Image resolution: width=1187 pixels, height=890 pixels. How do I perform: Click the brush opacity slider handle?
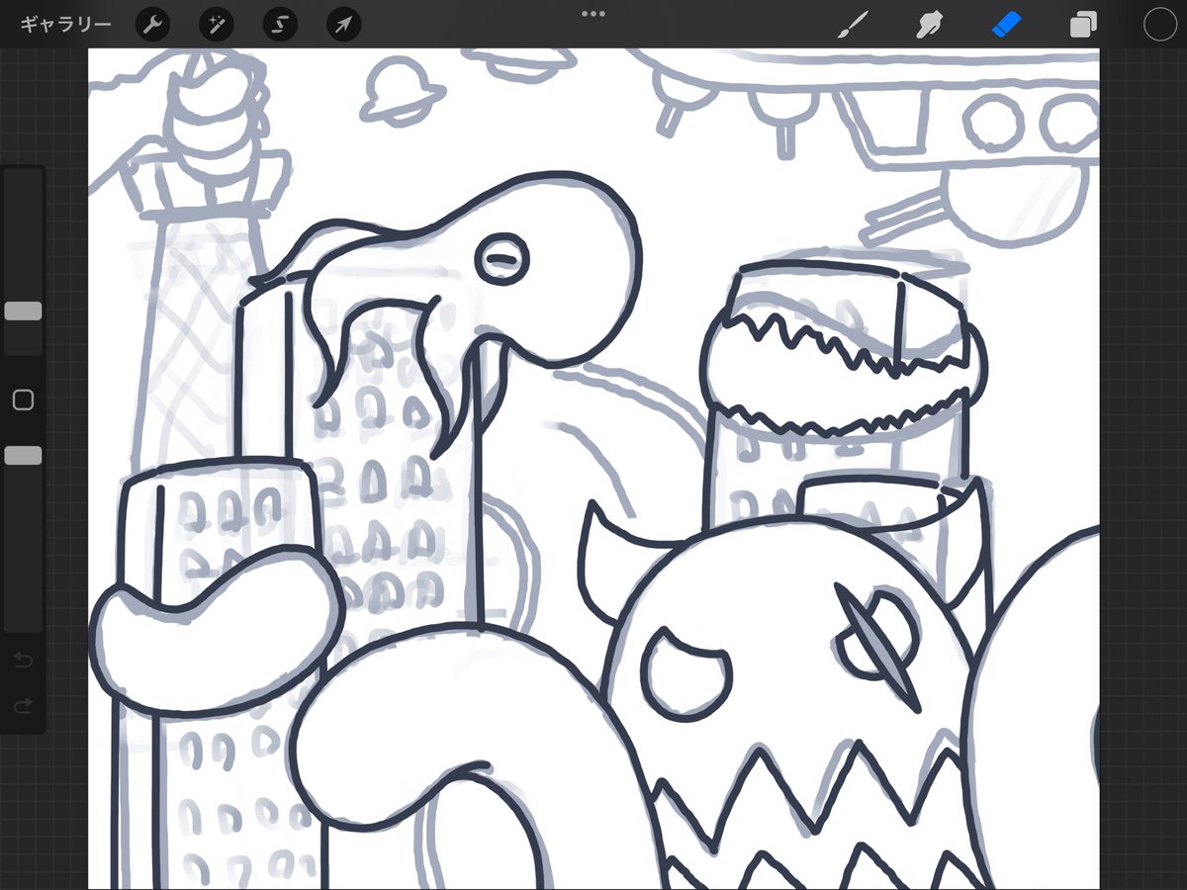pos(23,455)
